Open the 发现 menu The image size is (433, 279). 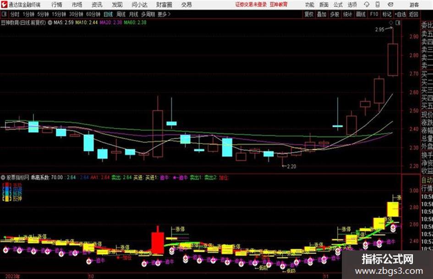click(117, 5)
